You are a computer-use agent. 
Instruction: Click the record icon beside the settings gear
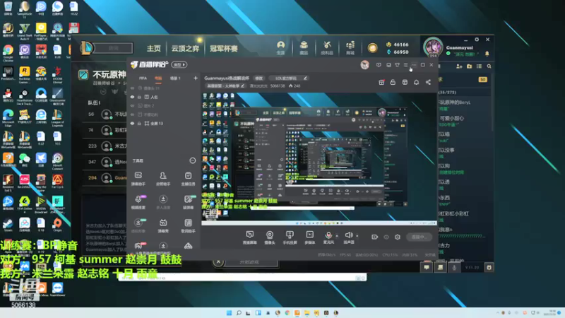[374, 237]
